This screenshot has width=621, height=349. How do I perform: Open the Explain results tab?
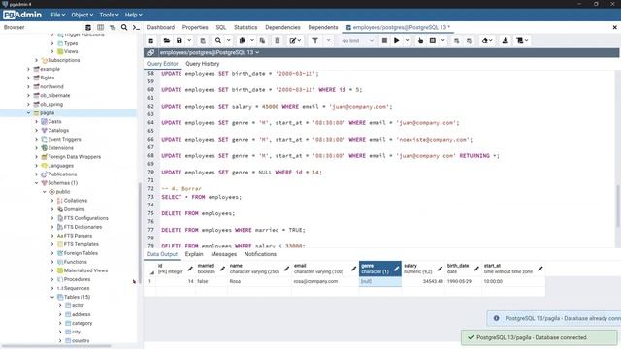coord(194,254)
